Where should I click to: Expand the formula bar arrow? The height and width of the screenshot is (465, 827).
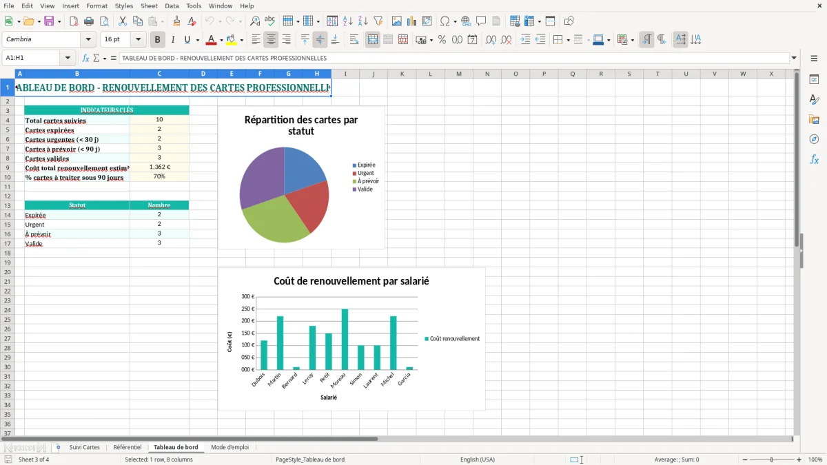click(794, 59)
